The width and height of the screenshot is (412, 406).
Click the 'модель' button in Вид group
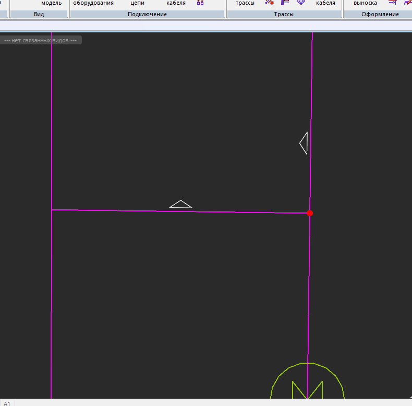pos(51,3)
